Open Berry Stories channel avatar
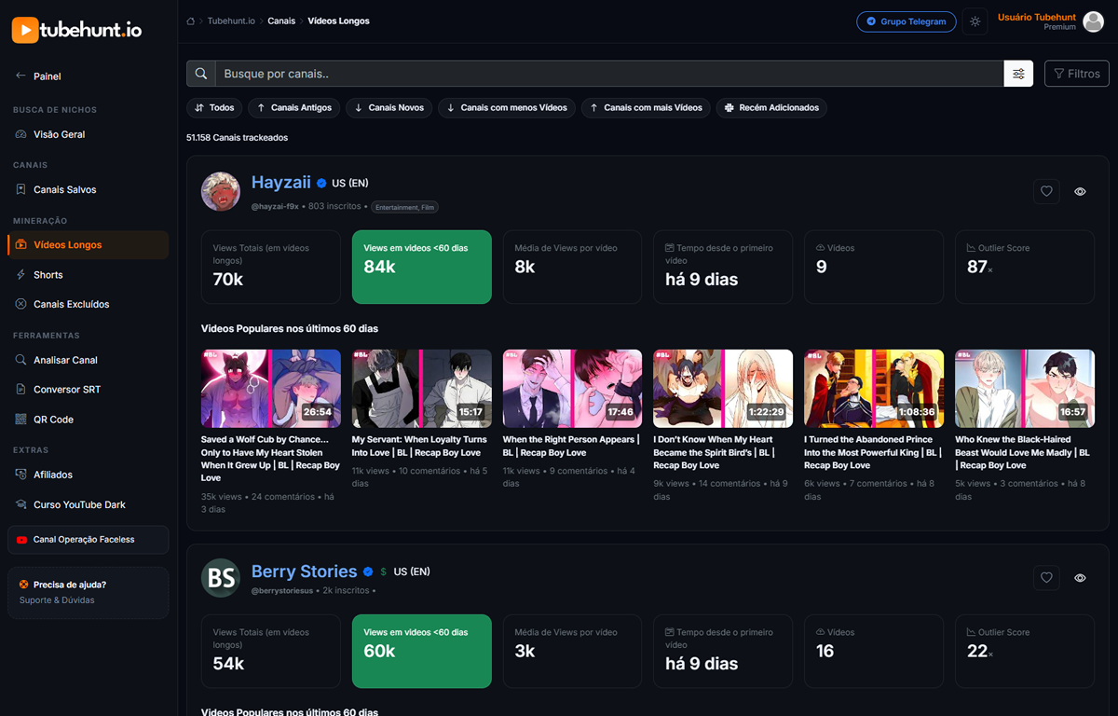 [221, 579]
